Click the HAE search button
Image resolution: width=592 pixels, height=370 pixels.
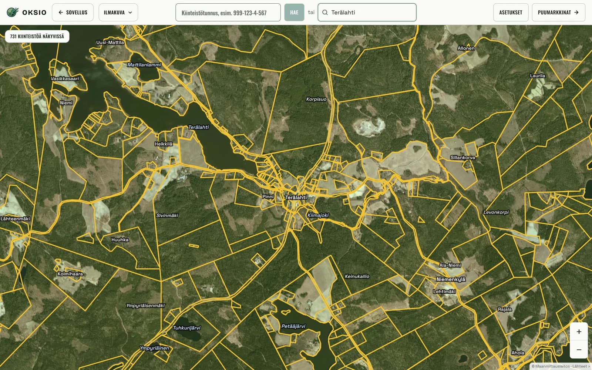pyautogui.click(x=294, y=13)
